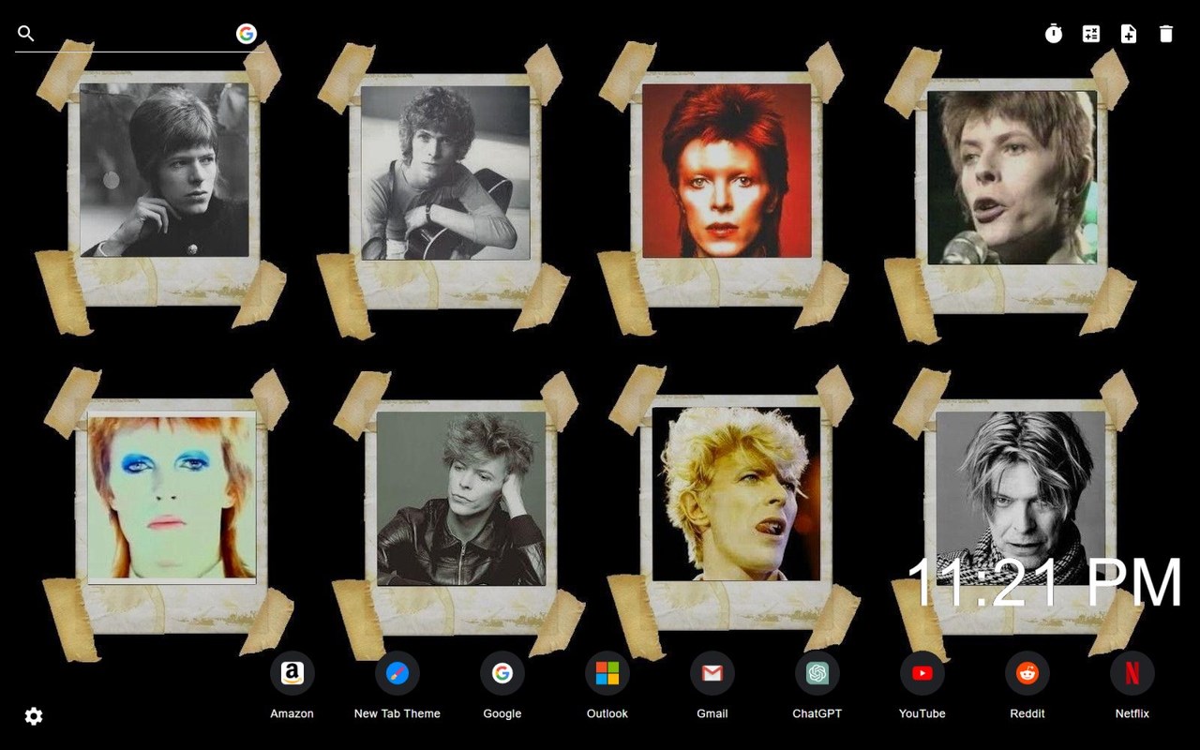Open the New Tab Theme shortcut icon

tap(397, 673)
